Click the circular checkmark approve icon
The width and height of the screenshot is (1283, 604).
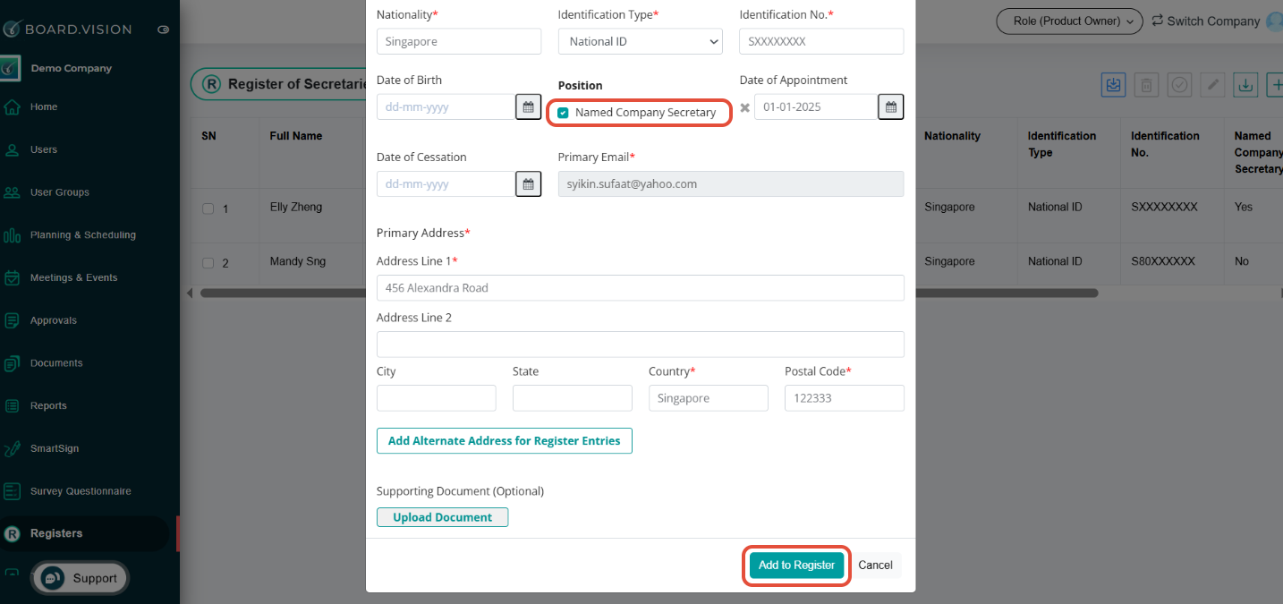tap(1179, 85)
